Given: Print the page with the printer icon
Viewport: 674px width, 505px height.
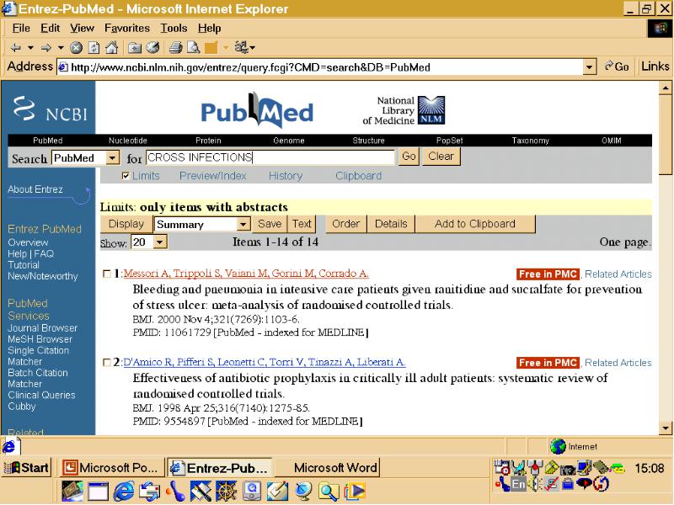Looking at the screenshot, I should click(x=175, y=47).
